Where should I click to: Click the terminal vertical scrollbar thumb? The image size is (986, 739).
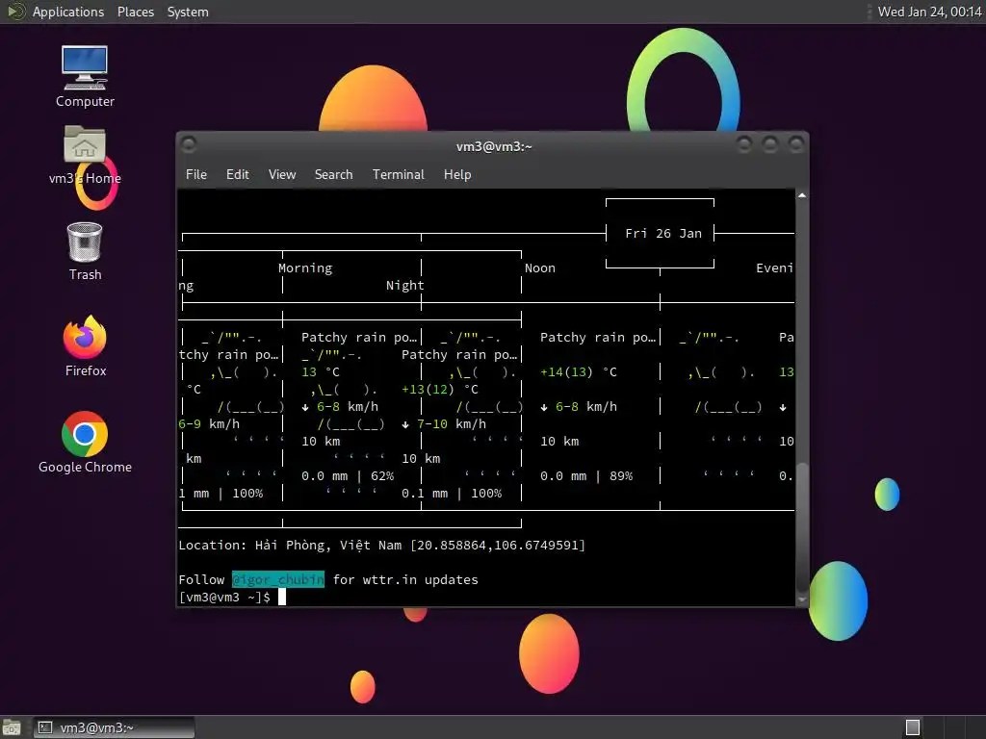click(x=802, y=526)
